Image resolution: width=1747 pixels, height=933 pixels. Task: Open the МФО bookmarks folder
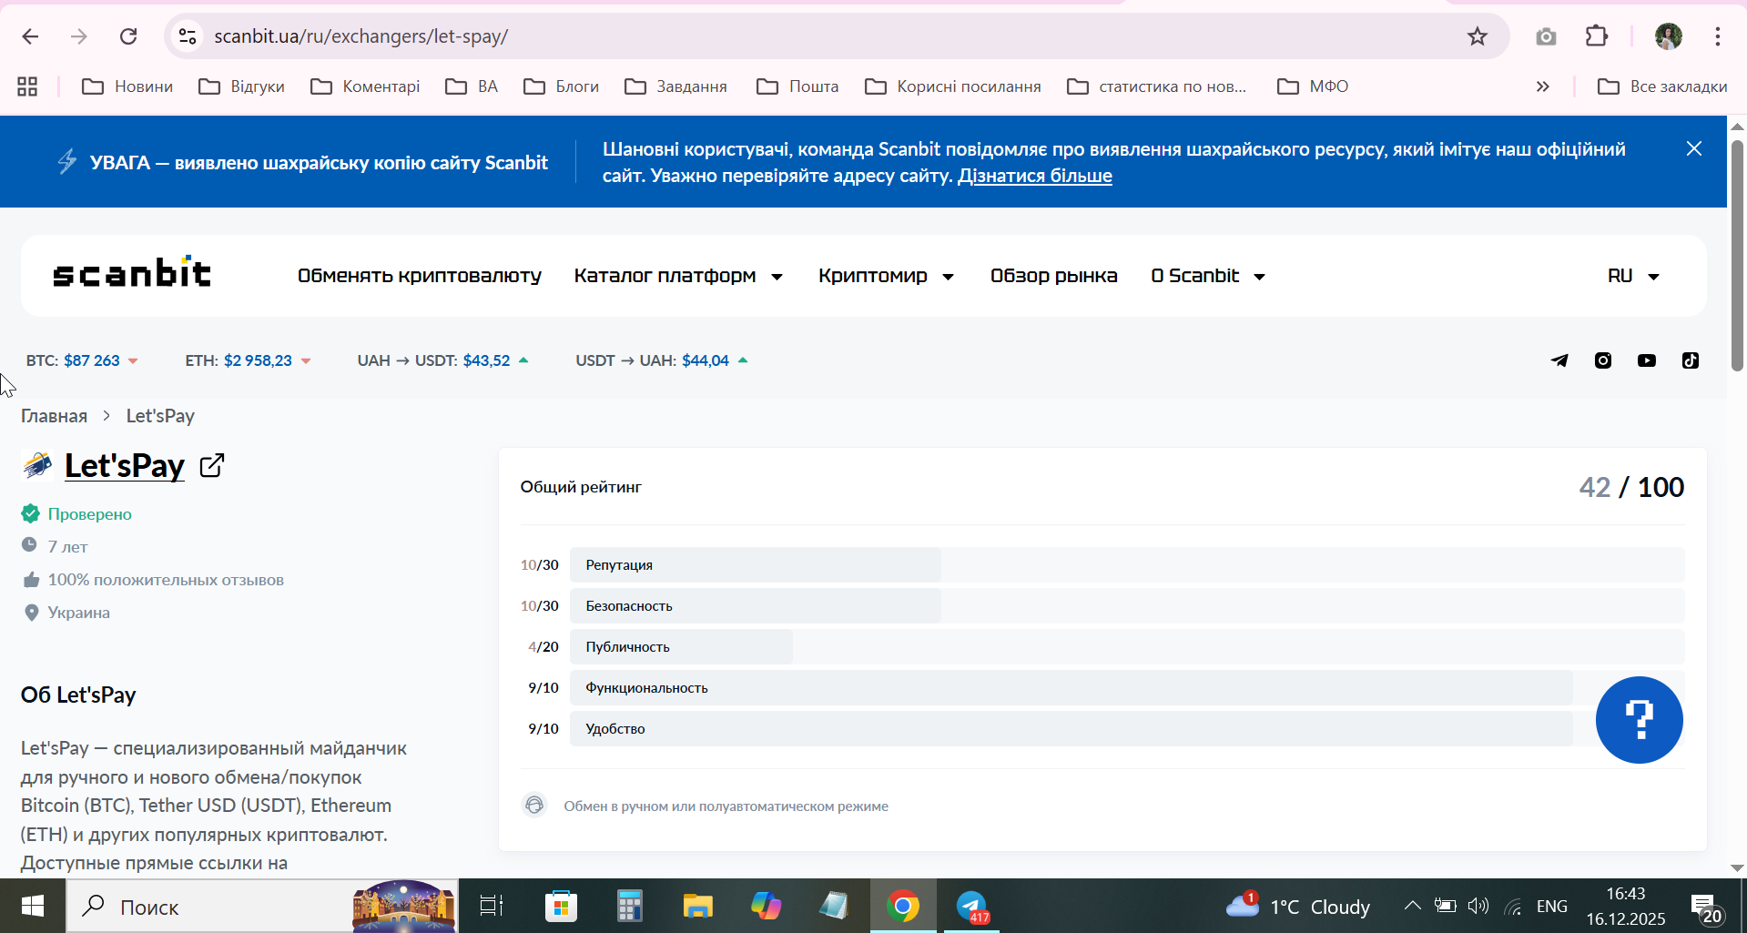(x=1313, y=86)
